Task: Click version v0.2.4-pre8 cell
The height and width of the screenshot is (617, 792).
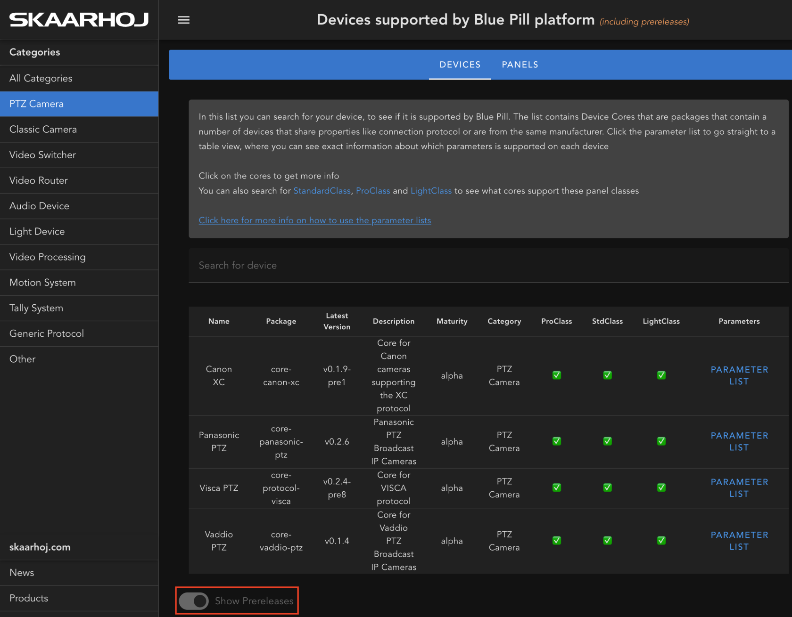Action: 337,488
